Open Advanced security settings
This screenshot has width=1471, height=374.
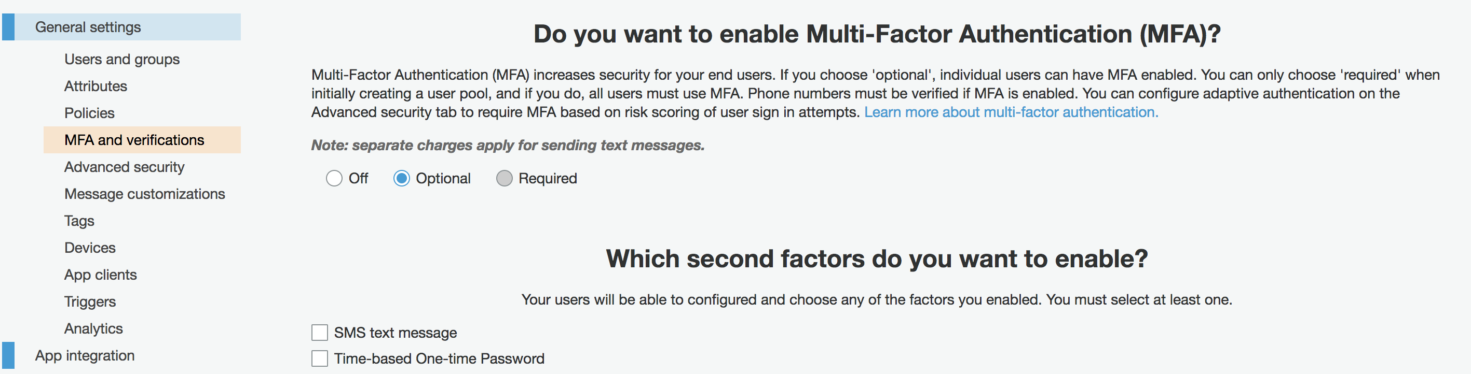tap(124, 166)
